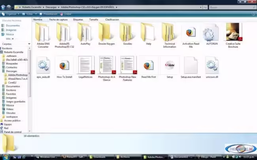Viewport: 257px width, 160px height.
Task: Go forward with the Forward arrow button
Action: pyautogui.click(x=9, y=7)
